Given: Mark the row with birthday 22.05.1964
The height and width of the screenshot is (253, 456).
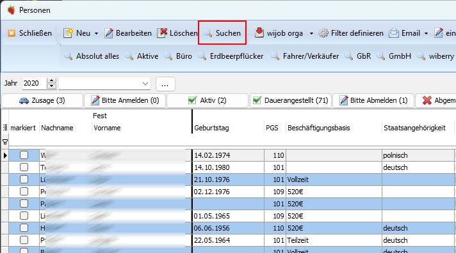Looking at the screenshot, I should [24, 240].
